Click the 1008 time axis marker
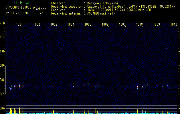Viewport: 180px width, 114px height. [x=139, y=25]
